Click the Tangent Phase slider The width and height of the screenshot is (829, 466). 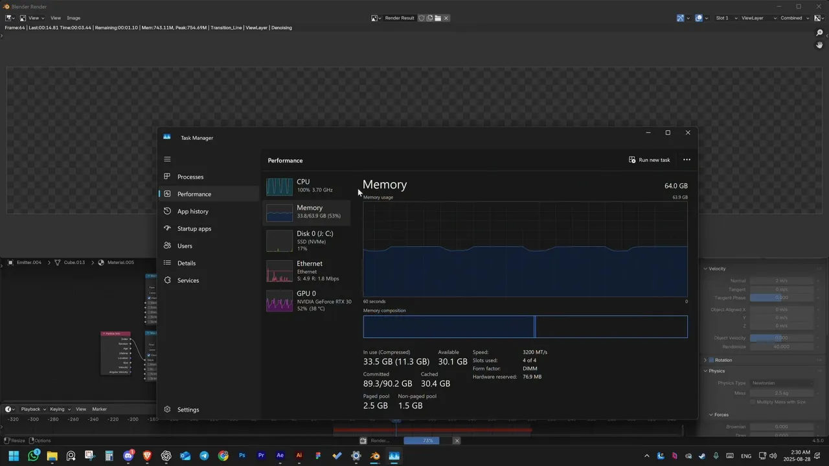coord(781,298)
